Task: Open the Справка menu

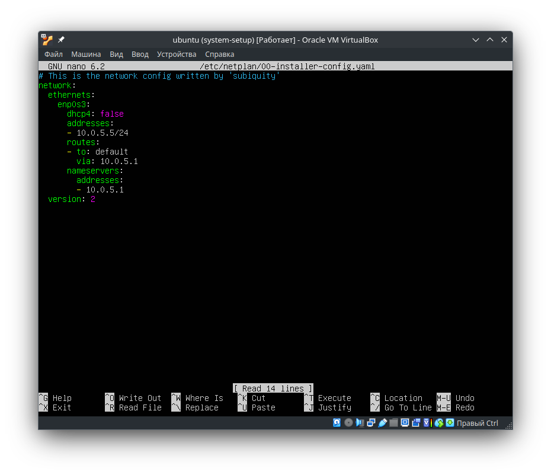Action: pyautogui.click(x=219, y=54)
